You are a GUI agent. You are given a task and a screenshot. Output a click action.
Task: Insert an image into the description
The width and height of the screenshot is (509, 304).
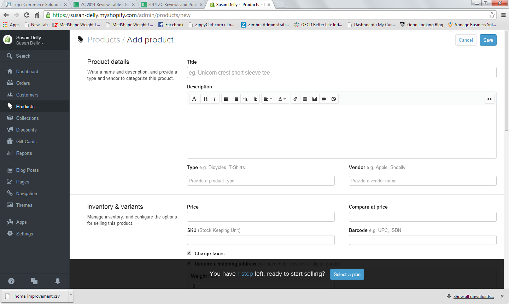tap(315, 99)
